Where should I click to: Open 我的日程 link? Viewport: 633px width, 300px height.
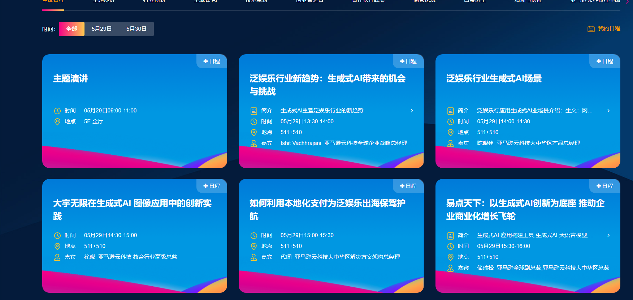604,29
